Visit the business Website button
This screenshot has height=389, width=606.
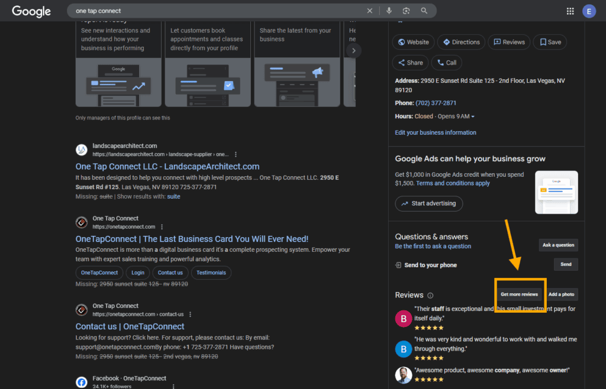(x=413, y=42)
